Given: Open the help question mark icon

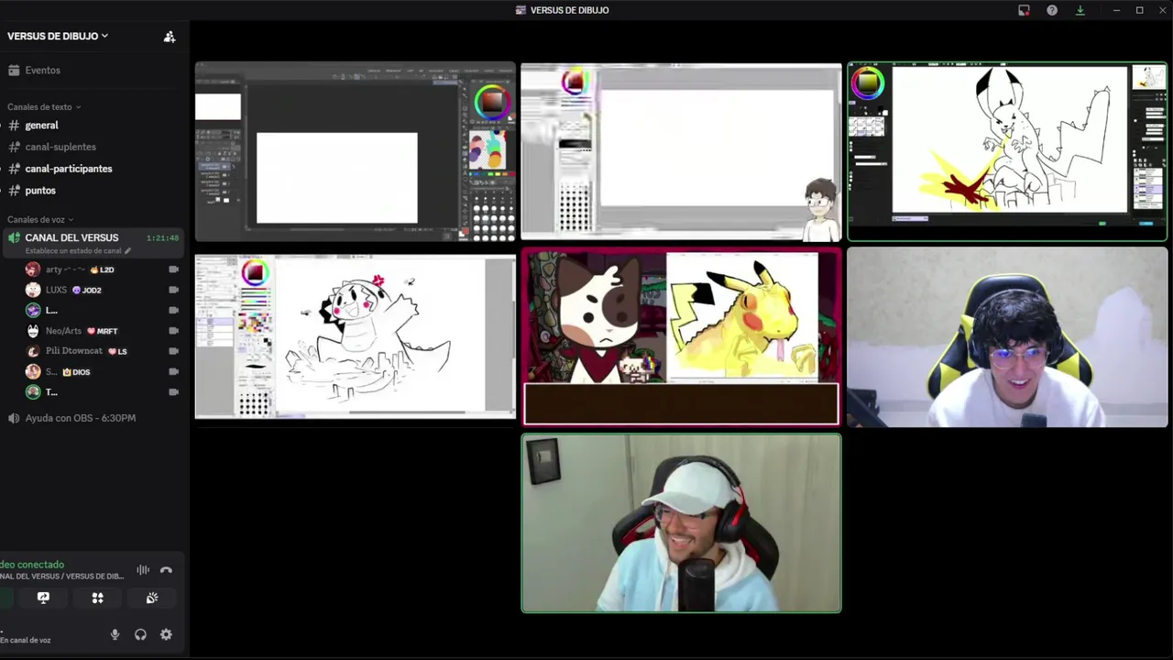Looking at the screenshot, I should (1052, 10).
